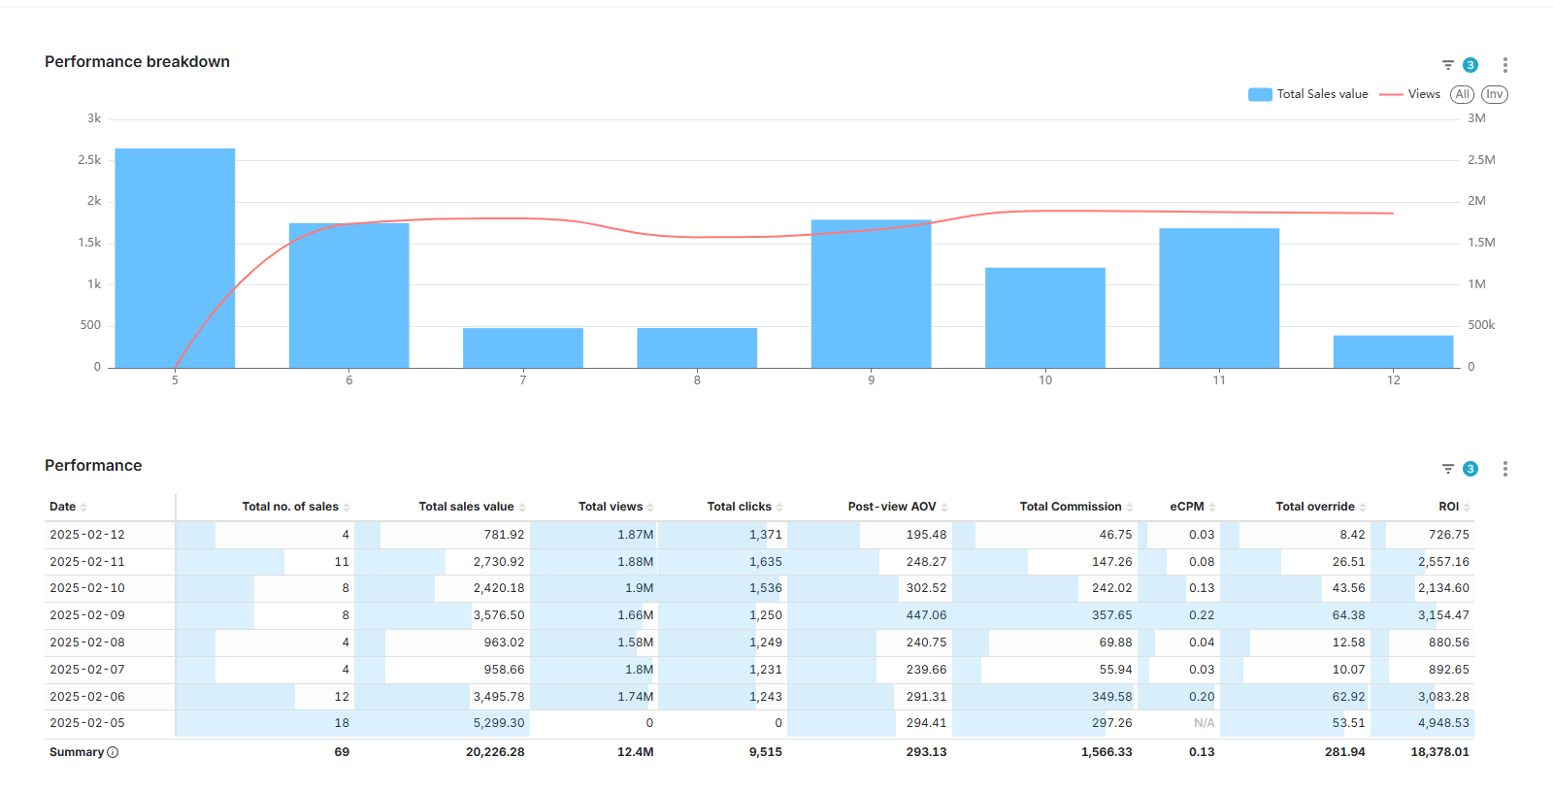Open filter icon in Performance table header
Image resolution: width=1553 pixels, height=791 pixels.
click(x=1447, y=469)
